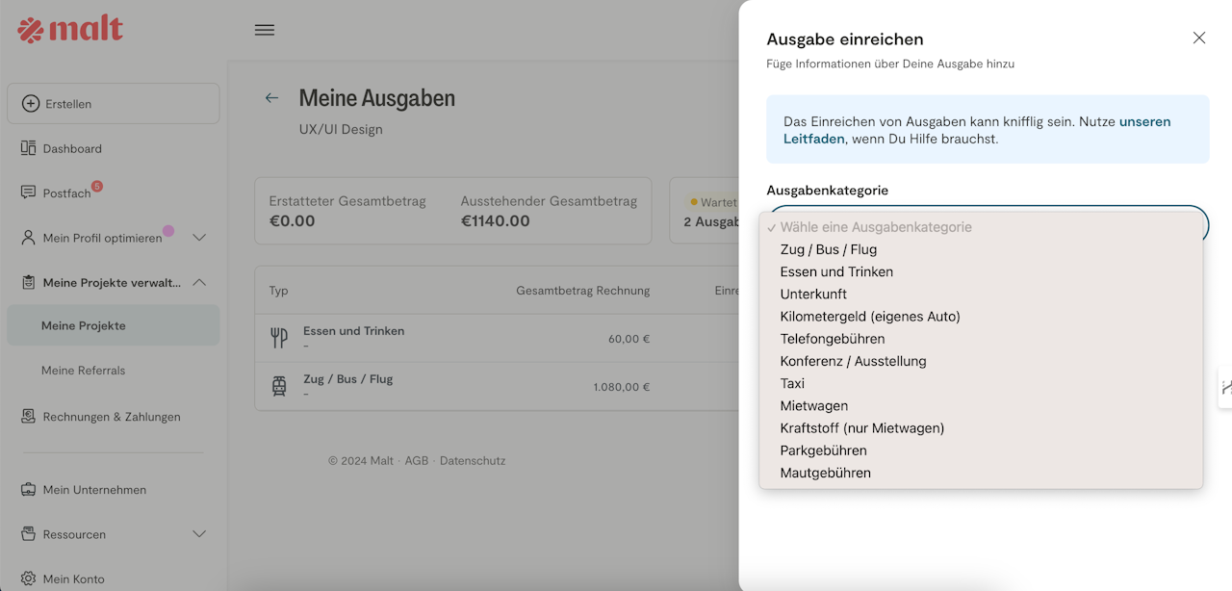Expand Mein Profil optimieren section
1232x591 pixels.
199,238
